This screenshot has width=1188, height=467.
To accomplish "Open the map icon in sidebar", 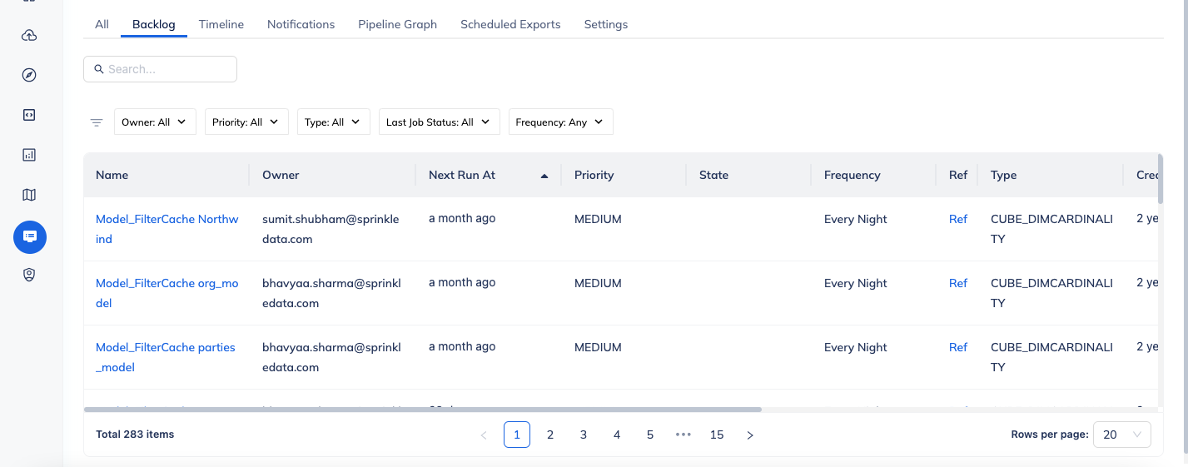I will coord(29,195).
